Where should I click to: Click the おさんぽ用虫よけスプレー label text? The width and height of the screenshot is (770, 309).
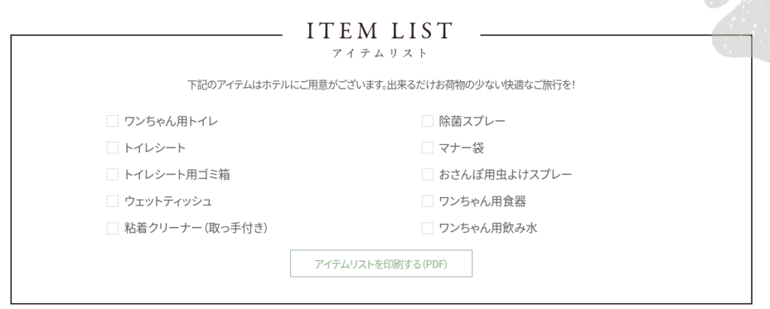505,174
